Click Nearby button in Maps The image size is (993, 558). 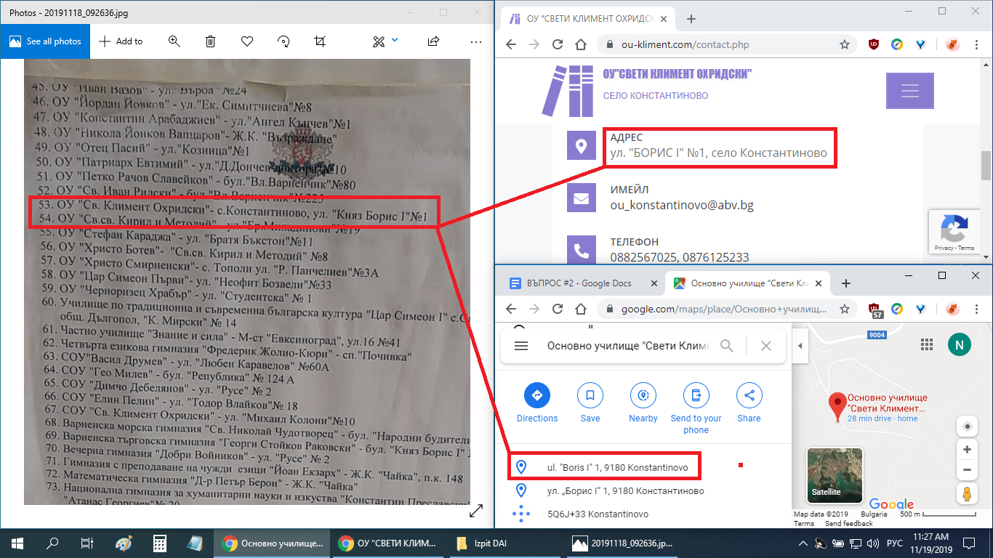(x=643, y=403)
